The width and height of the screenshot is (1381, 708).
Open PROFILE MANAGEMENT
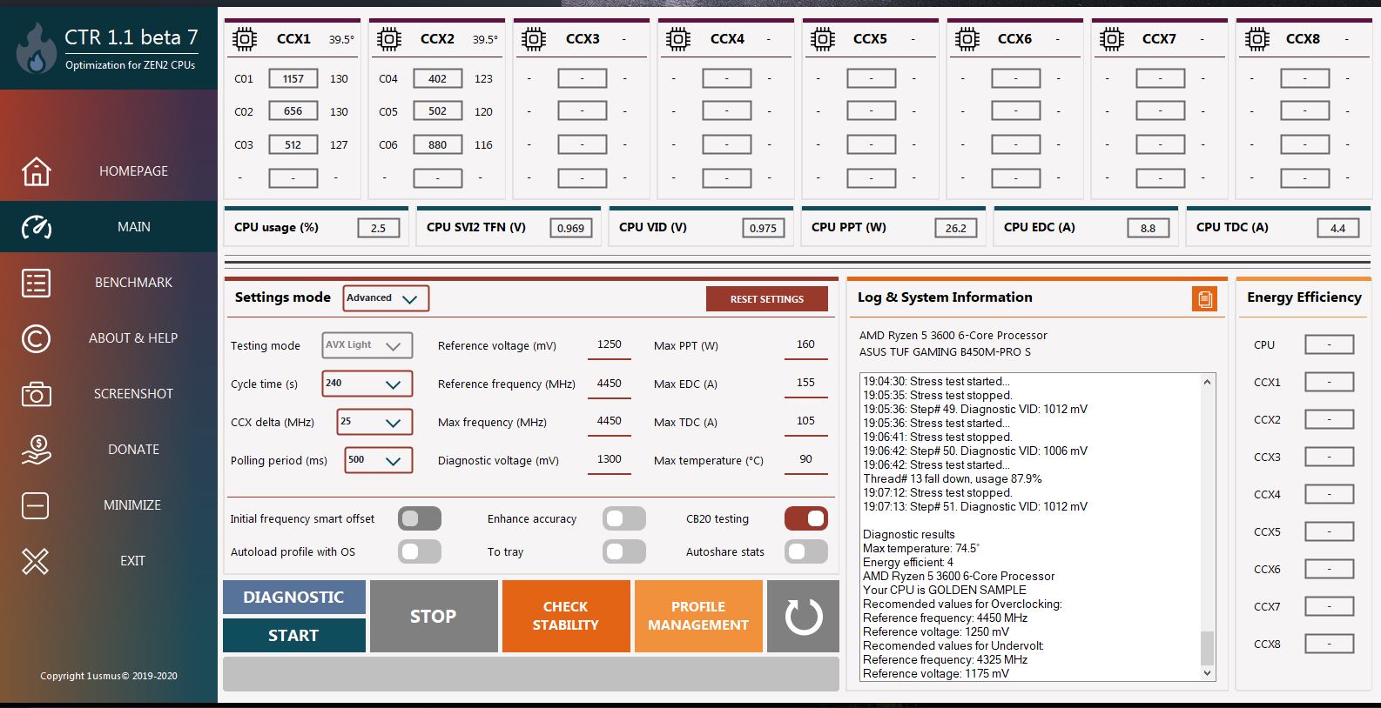tap(698, 616)
